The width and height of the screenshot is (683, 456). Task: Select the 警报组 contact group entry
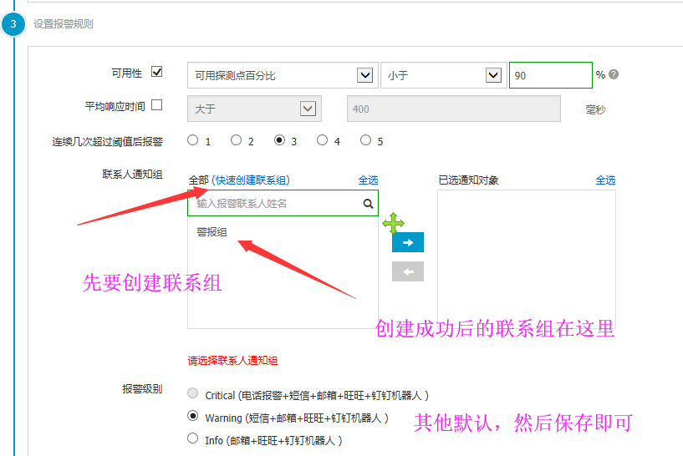point(212,232)
